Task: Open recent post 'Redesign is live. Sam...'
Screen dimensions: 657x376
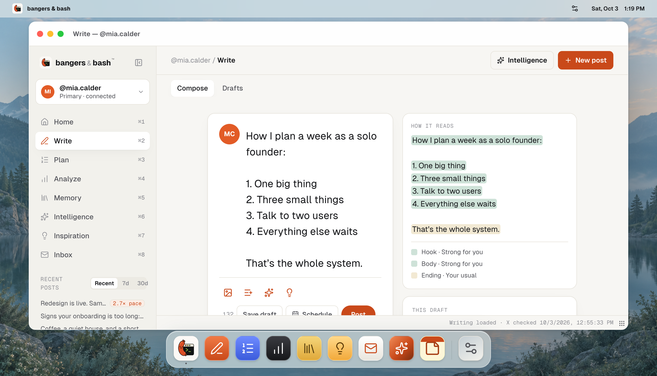Action: pyautogui.click(x=73, y=303)
